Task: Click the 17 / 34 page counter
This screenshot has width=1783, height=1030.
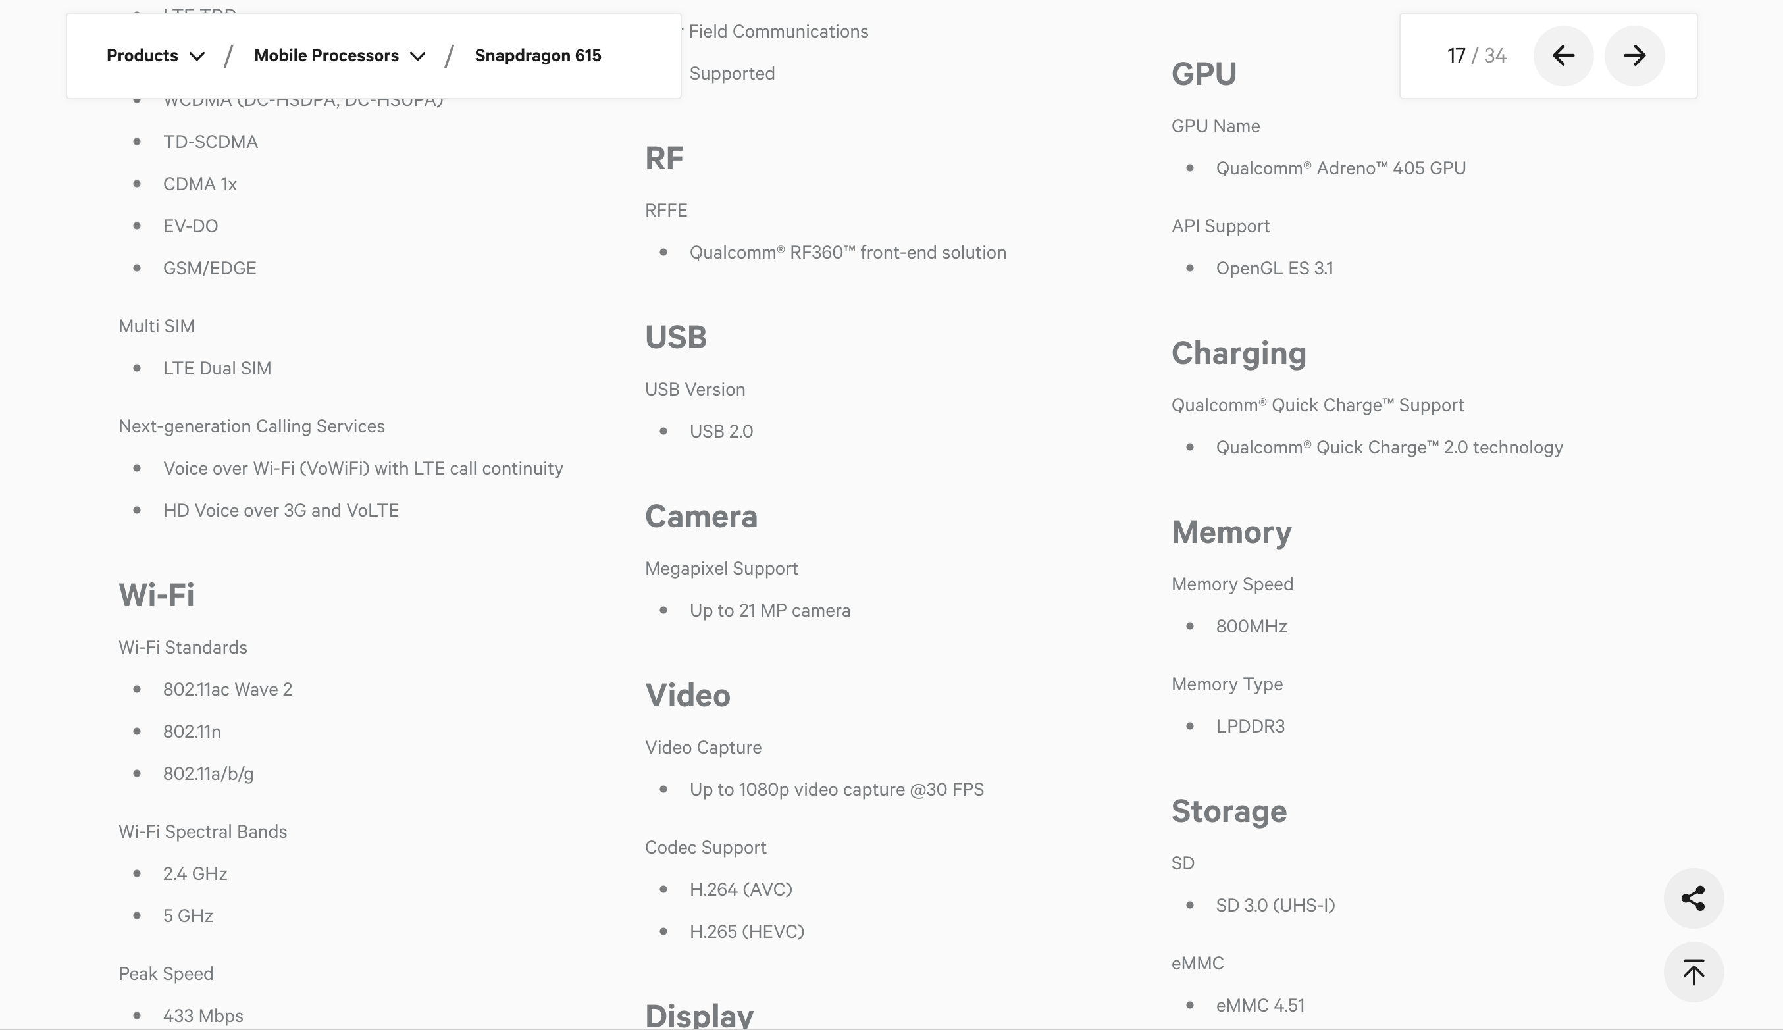Action: [x=1477, y=56]
